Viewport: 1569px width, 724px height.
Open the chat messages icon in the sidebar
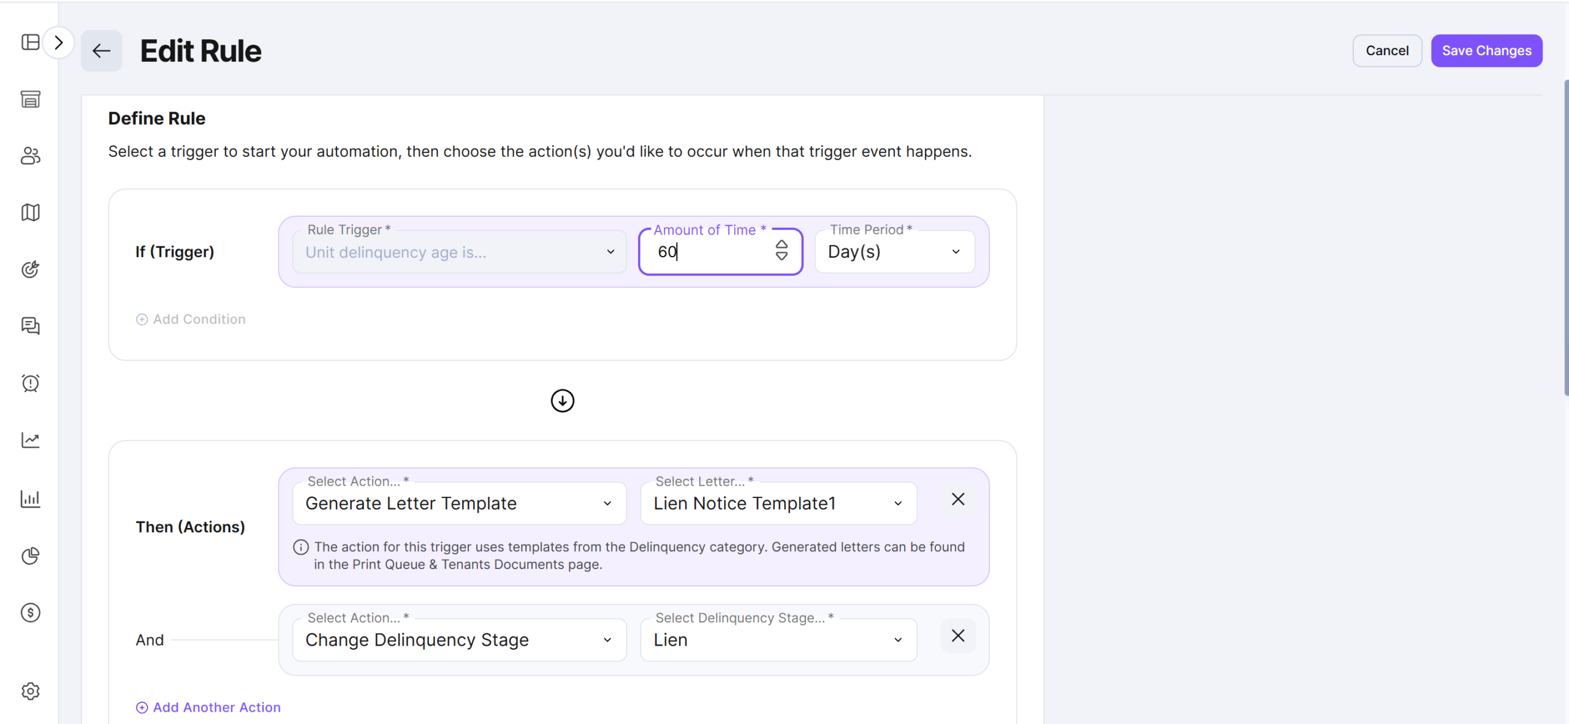(30, 326)
